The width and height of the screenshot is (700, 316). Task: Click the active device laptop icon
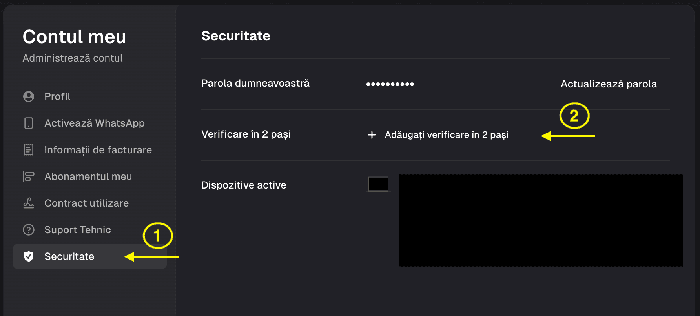coord(378,184)
